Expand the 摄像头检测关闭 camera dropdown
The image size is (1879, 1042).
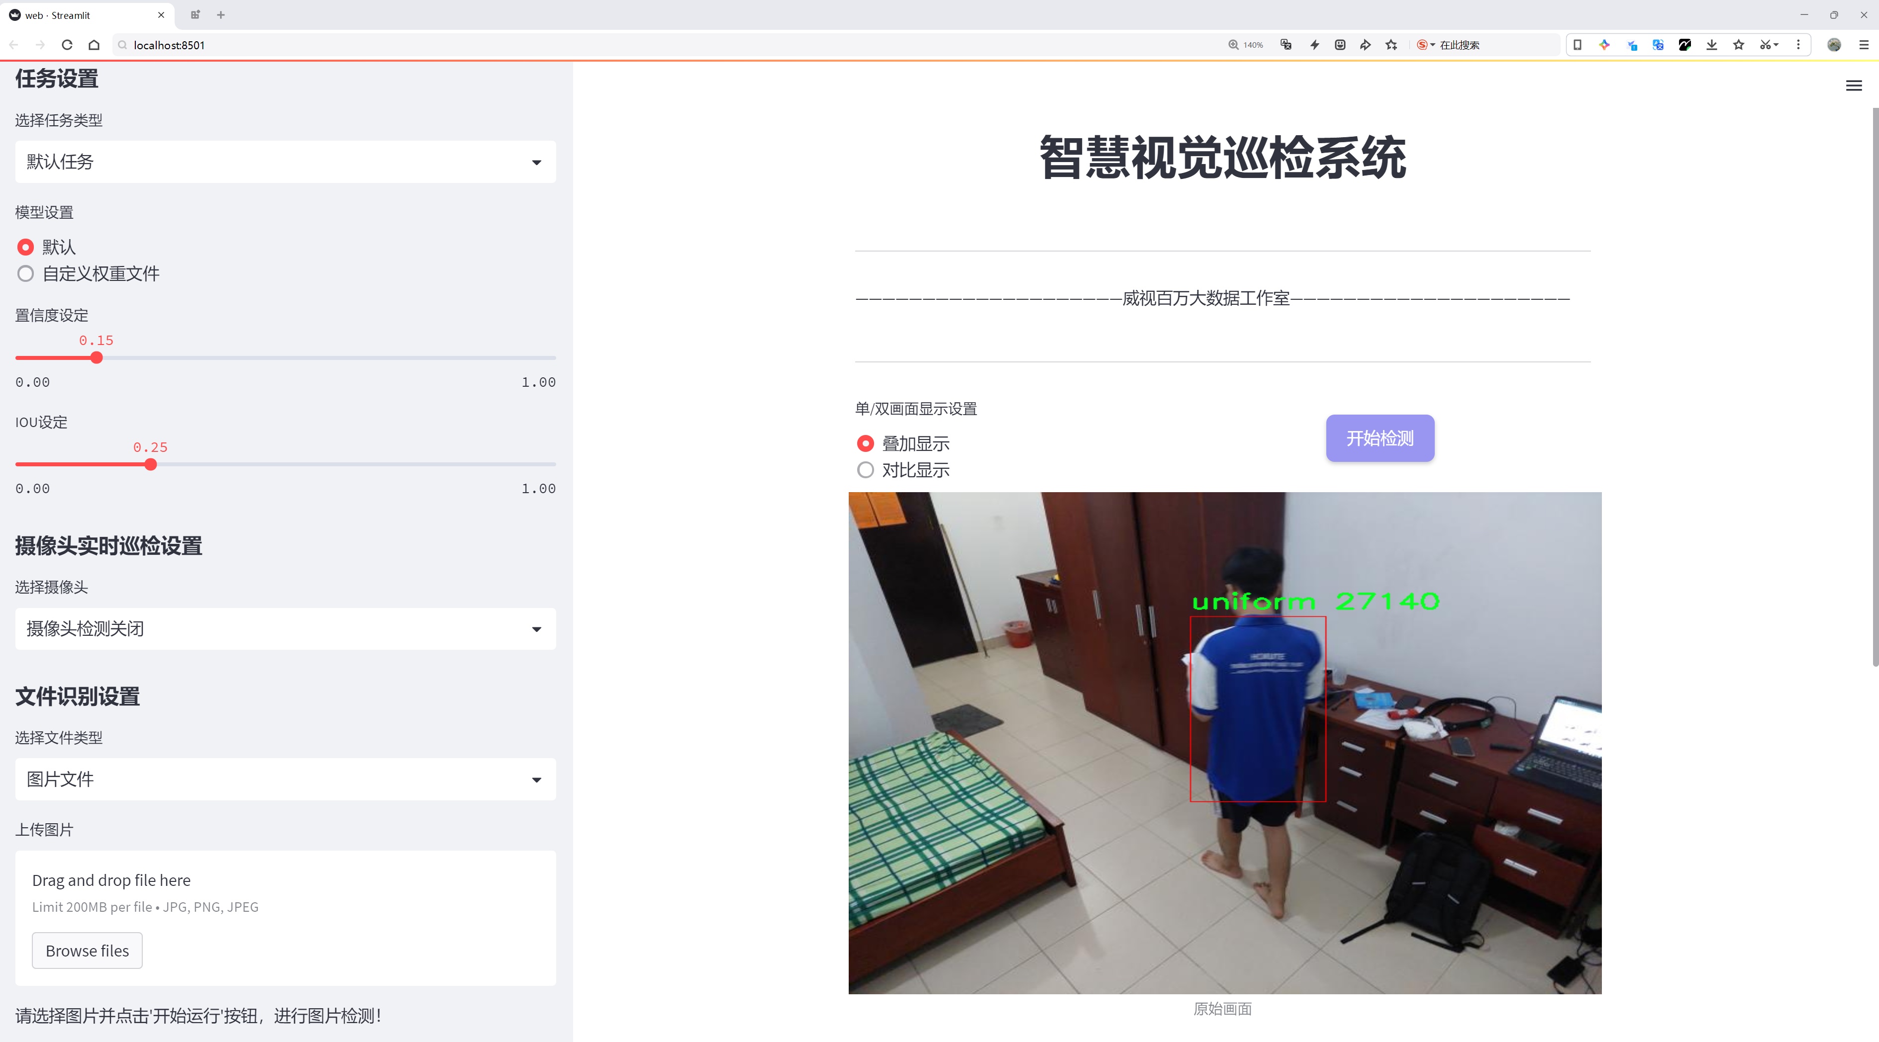click(x=285, y=629)
